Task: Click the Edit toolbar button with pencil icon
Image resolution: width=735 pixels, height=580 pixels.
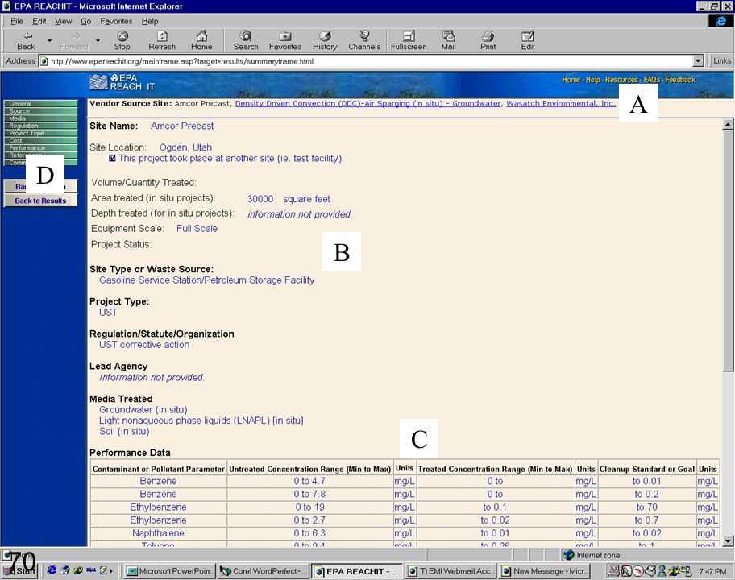Action: 528,41
